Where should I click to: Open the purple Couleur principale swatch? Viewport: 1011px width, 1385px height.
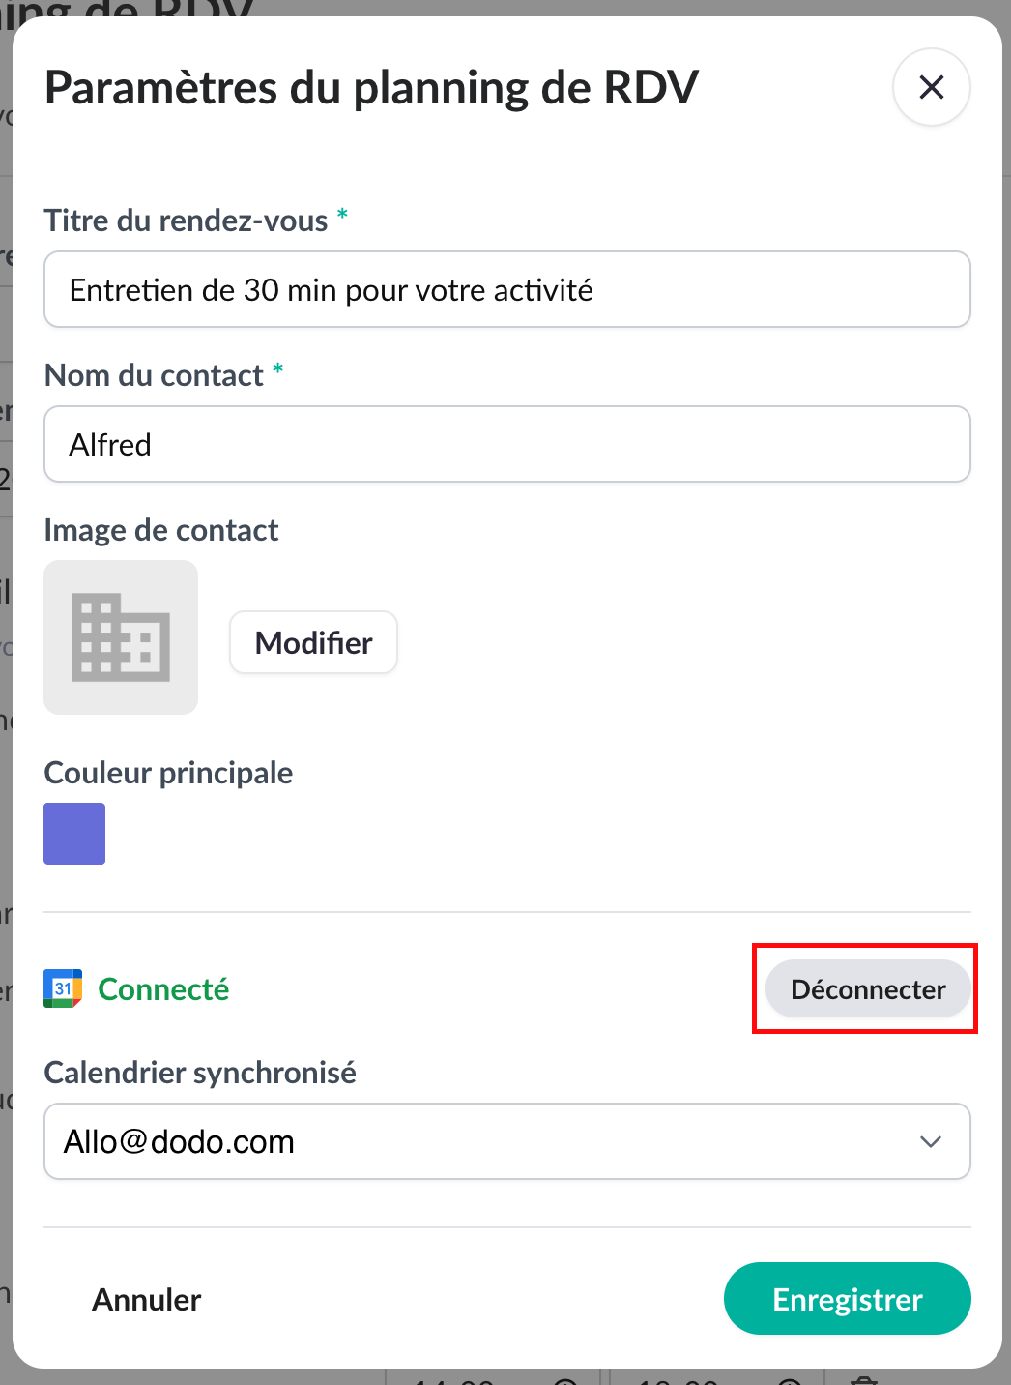click(74, 834)
